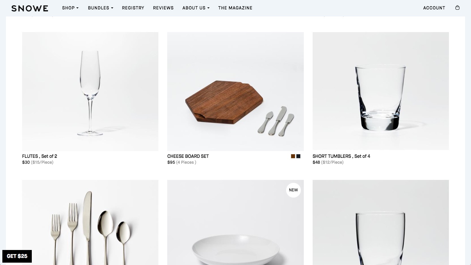Expand the SHOP dropdown menu
The width and height of the screenshot is (471, 265).
tap(70, 8)
